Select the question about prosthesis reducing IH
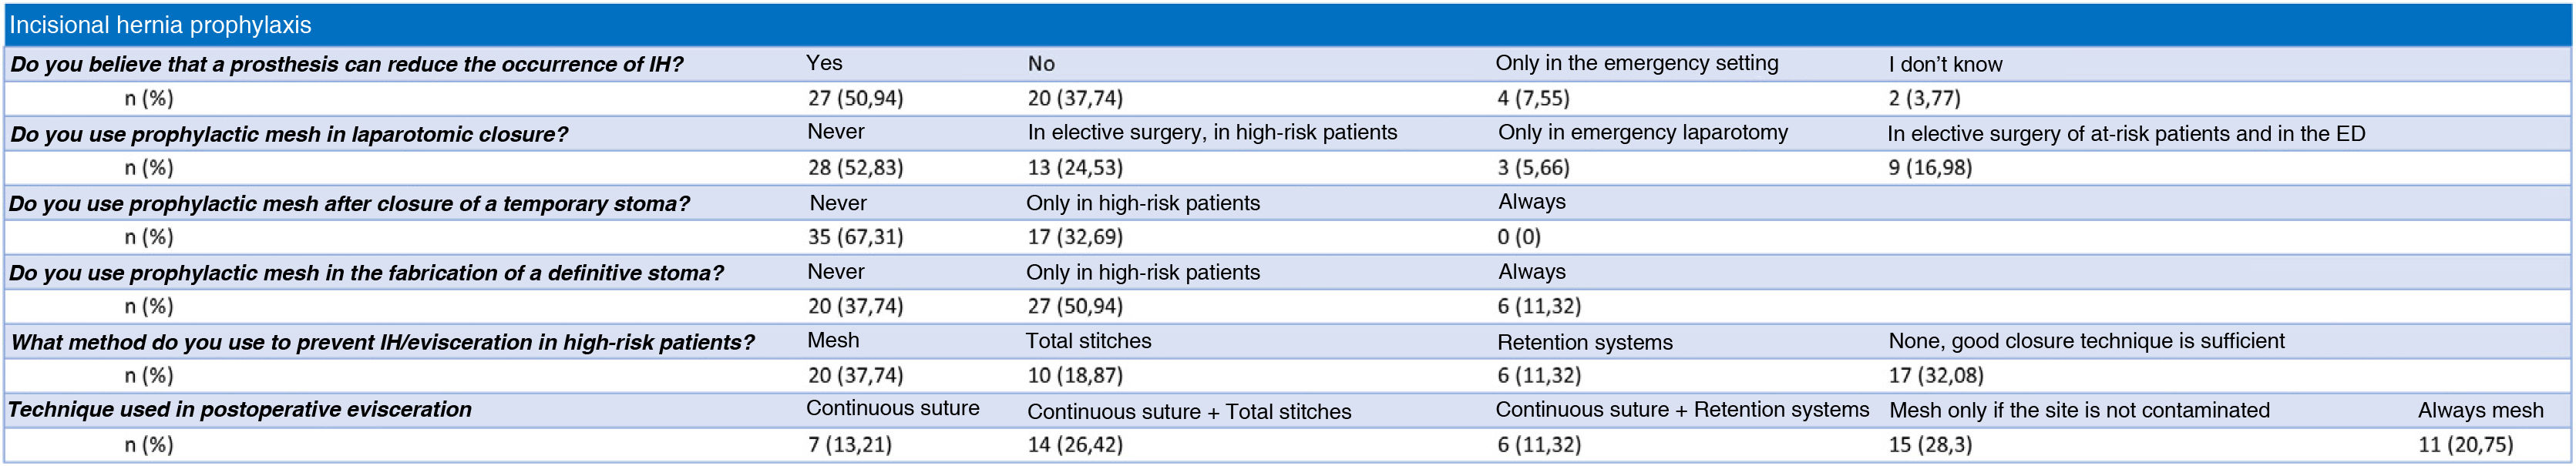The image size is (2576, 466). 346,65
